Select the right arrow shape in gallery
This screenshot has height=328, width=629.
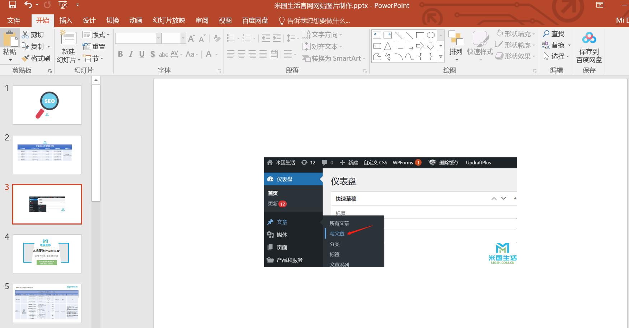pyautogui.click(x=420, y=46)
